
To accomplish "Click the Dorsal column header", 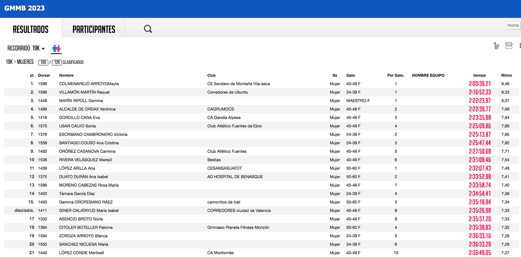I will coord(44,75).
